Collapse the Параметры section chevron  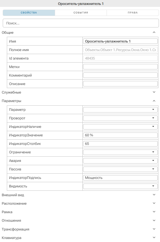click(x=154, y=101)
